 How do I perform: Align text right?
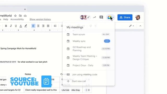click(43, 26)
